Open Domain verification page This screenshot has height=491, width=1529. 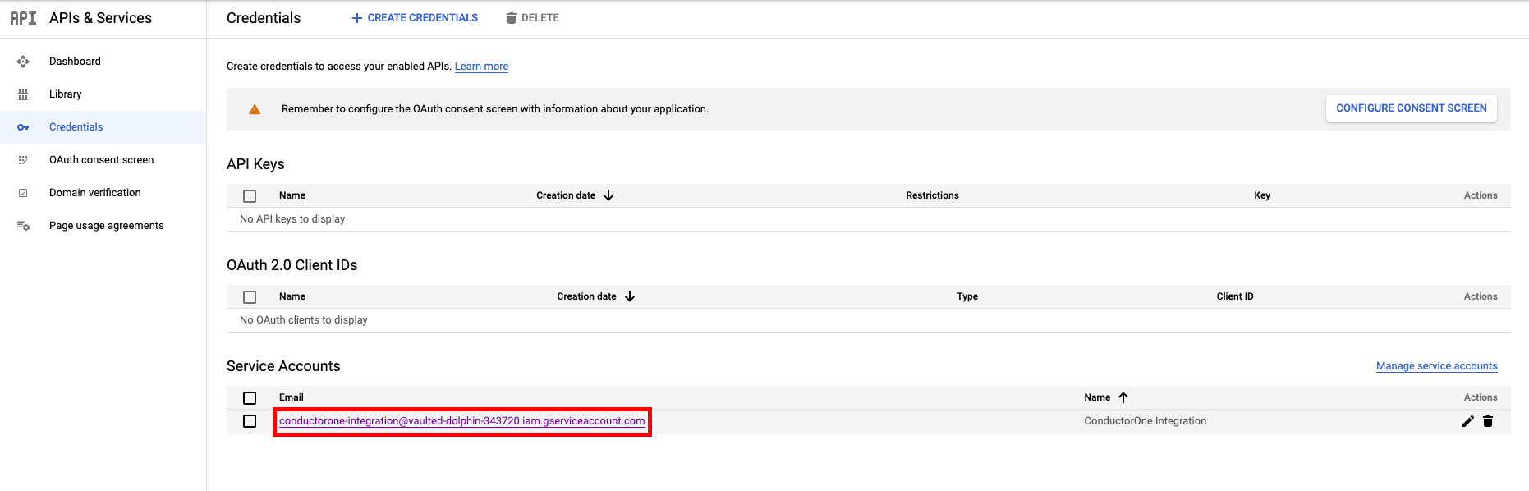[x=103, y=193]
